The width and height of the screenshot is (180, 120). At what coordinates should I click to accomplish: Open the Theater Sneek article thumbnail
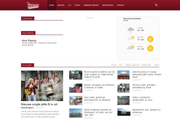(123, 75)
